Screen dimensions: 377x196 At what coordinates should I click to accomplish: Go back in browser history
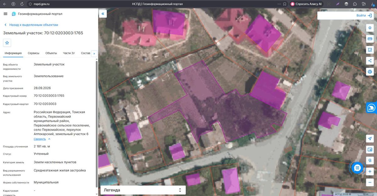point(5,4)
